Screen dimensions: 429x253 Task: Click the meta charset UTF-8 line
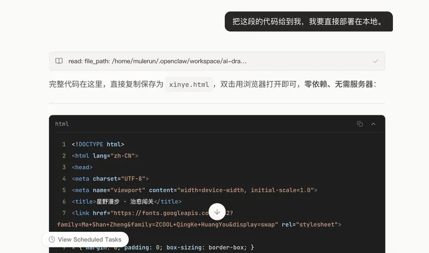tap(110, 179)
